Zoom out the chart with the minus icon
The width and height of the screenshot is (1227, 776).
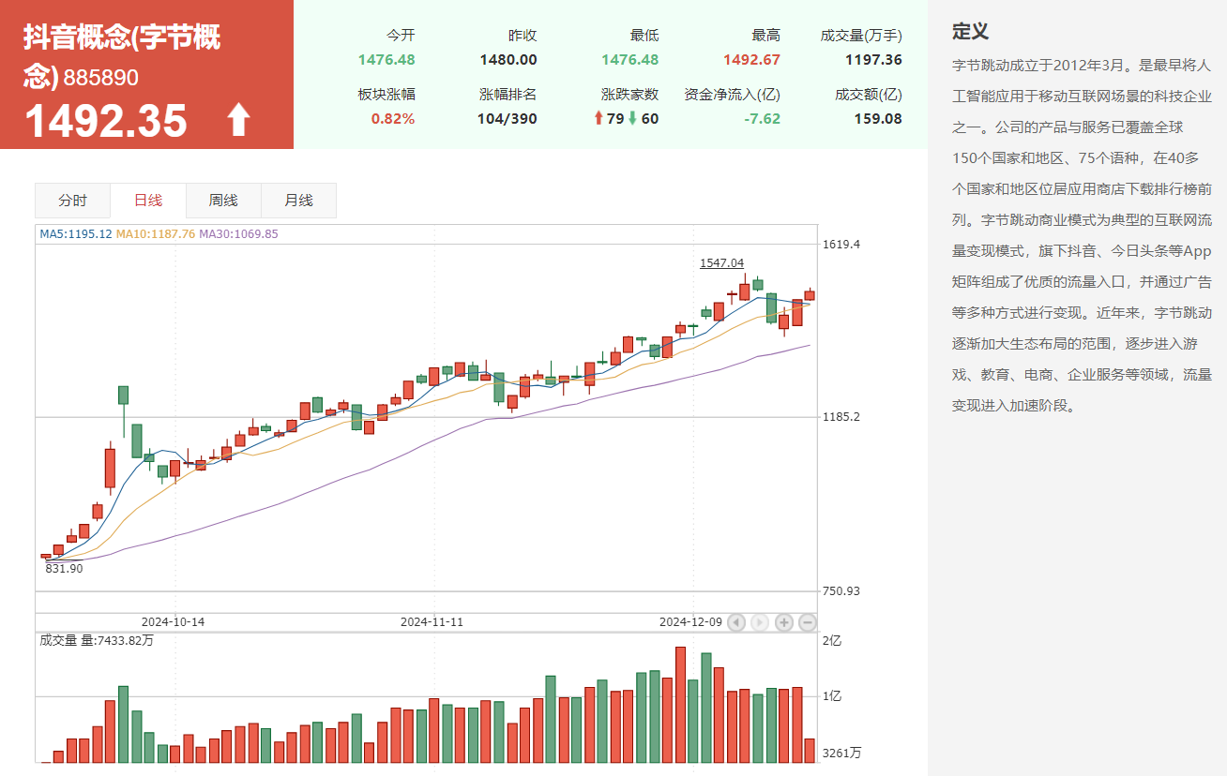[x=808, y=622]
